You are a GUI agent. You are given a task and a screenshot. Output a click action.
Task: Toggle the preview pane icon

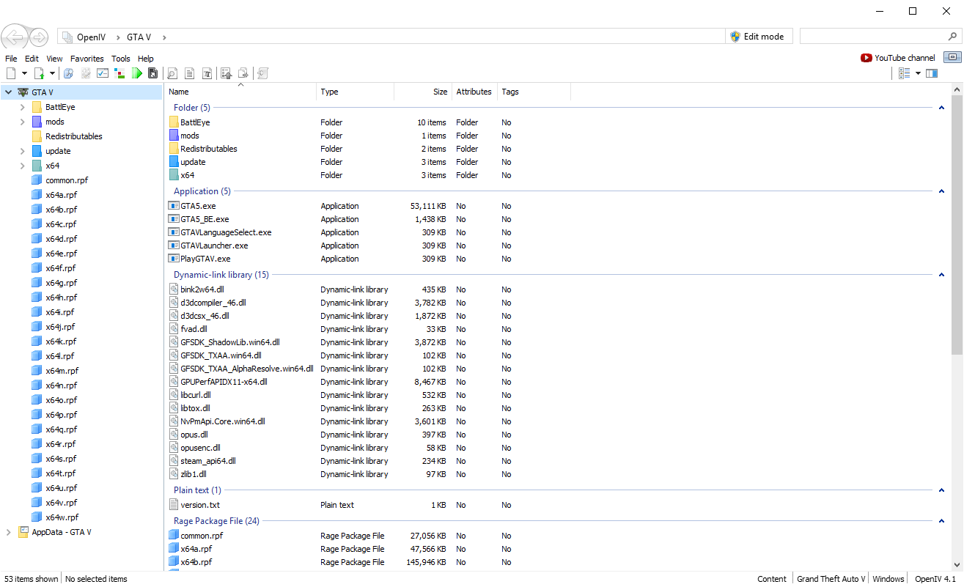click(932, 73)
